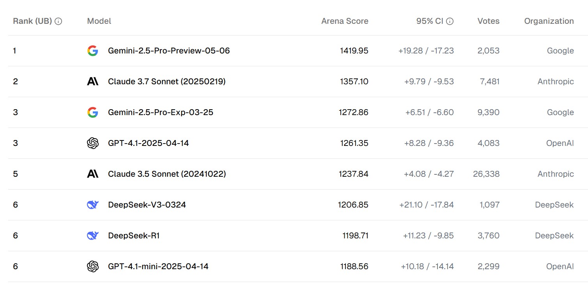This screenshot has height=284, width=588.
Task: Open the GPT-4.1-2025-04-14 model link
Action: click(149, 143)
